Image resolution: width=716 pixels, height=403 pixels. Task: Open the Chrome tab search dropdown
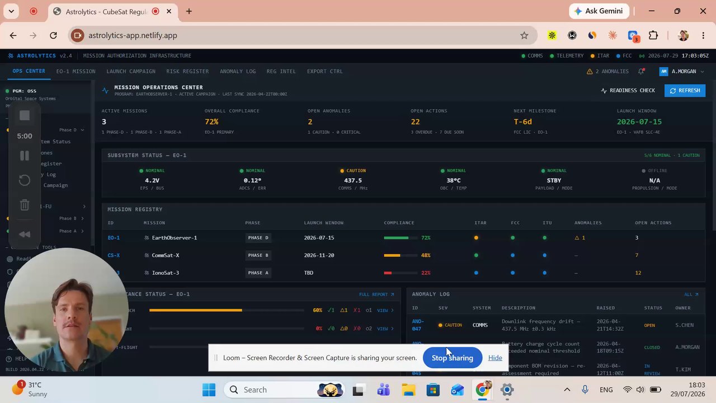11,11
